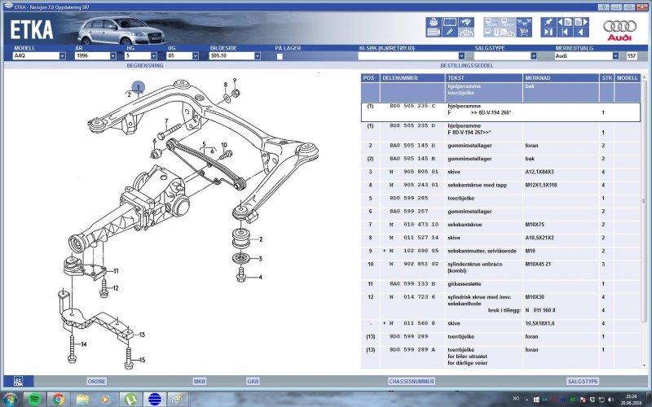Screen dimensions: 652x407
Task: Click the handshake icon in the toolbar
Action: click(x=465, y=22)
